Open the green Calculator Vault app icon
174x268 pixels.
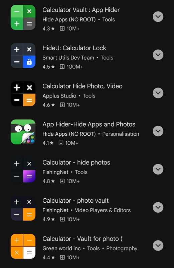pyautogui.click(x=23, y=17)
